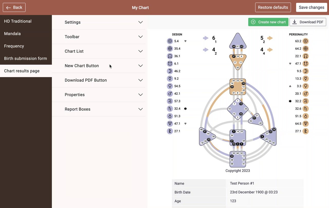
Task: Go back using the Back button
Action: pyautogui.click(x=14, y=7)
